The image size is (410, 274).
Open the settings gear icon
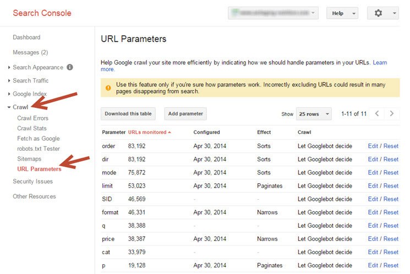pyautogui.click(x=378, y=13)
